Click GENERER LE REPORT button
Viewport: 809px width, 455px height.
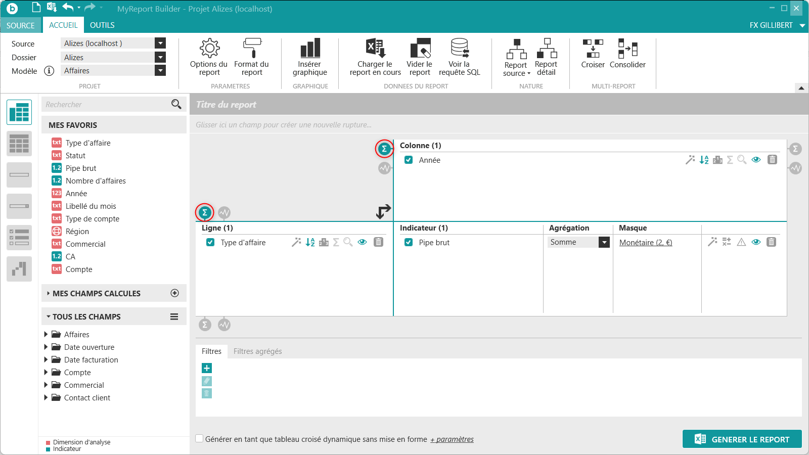tap(742, 439)
